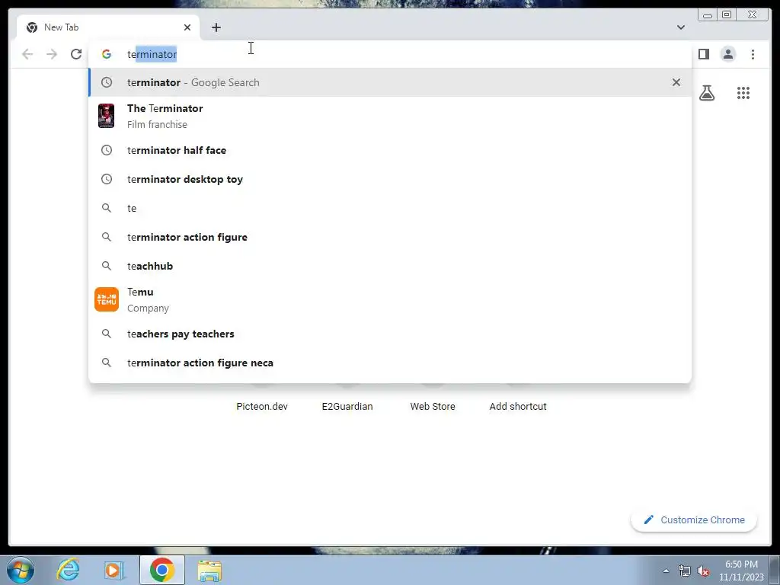Click the magnifier icon beside 'teachers pay teachers'
Image resolution: width=780 pixels, height=585 pixels.
107,334
